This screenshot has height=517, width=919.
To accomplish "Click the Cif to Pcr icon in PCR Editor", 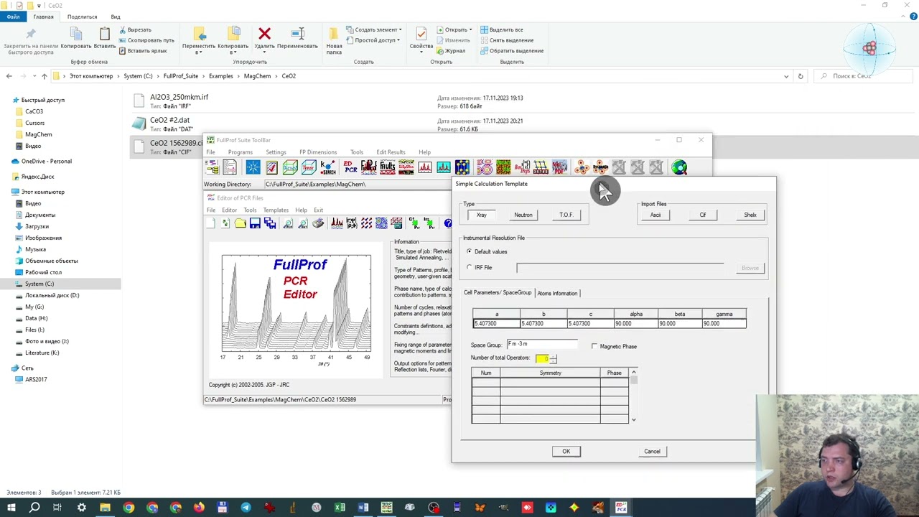I will pos(415,224).
